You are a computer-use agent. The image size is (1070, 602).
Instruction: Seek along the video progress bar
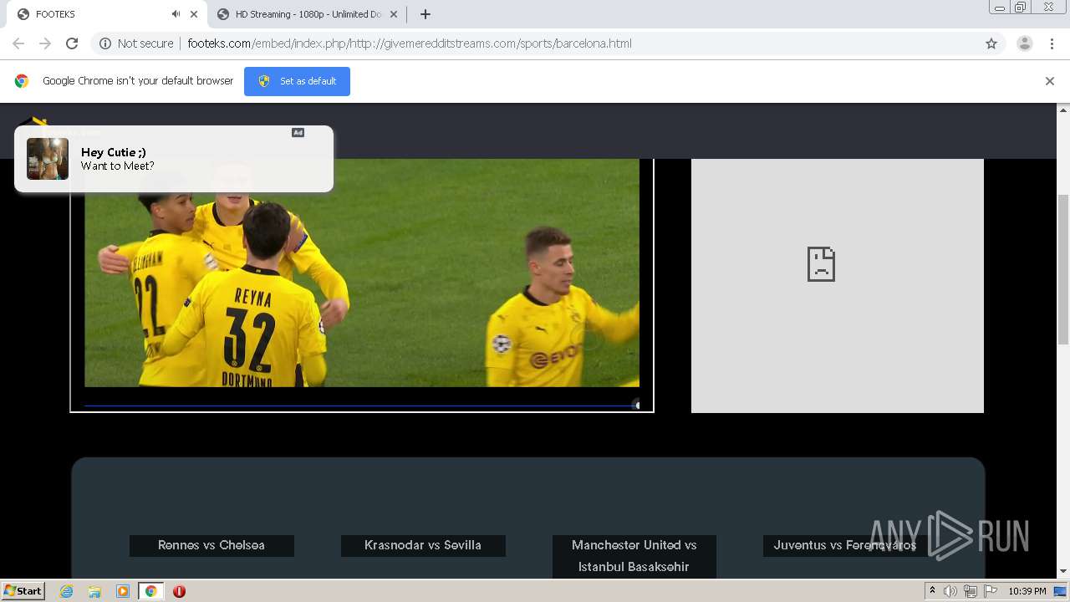click(x=362, y=406)
